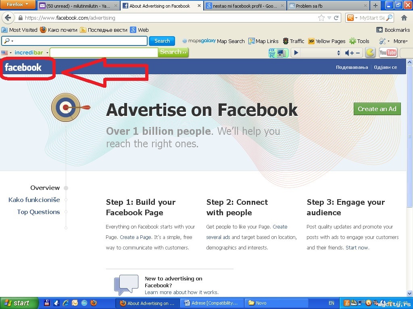
Task: Open the Fix your PC toolbar icon
Action: [x=278, y=53]
